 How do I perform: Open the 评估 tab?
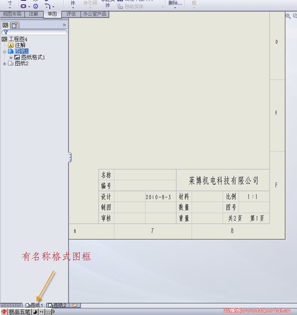(x=71, y=14)
